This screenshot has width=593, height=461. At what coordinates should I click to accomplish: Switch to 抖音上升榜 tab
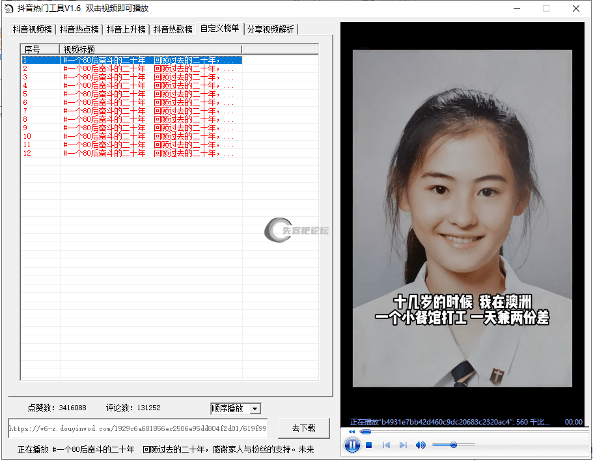126,29
